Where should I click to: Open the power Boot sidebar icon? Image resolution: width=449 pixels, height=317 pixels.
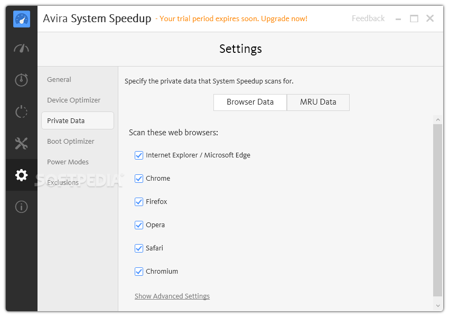[22, 111]
